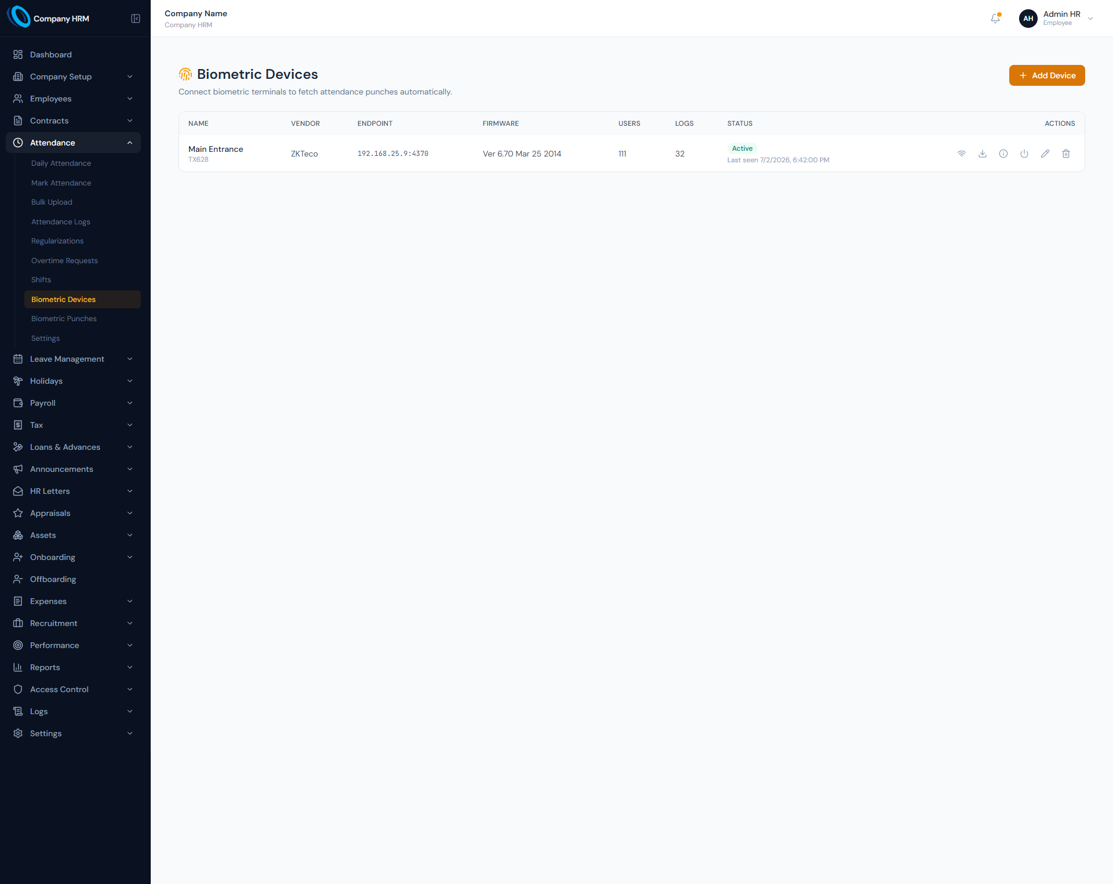Open Overtime Requests submenu item
This screenshot has width=1113, height=884.
pos(82,260)
